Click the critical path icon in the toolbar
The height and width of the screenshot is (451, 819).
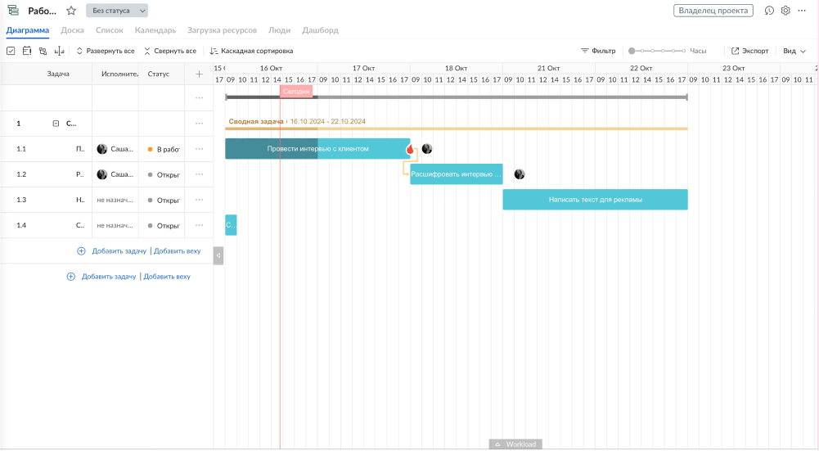tap(59, 51)
